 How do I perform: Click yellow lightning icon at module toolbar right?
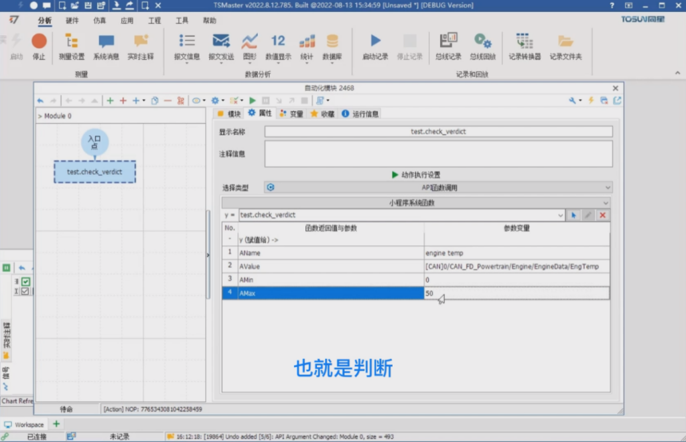click(x=591, y=100)
